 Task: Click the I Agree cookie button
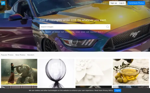click(117, 91)
